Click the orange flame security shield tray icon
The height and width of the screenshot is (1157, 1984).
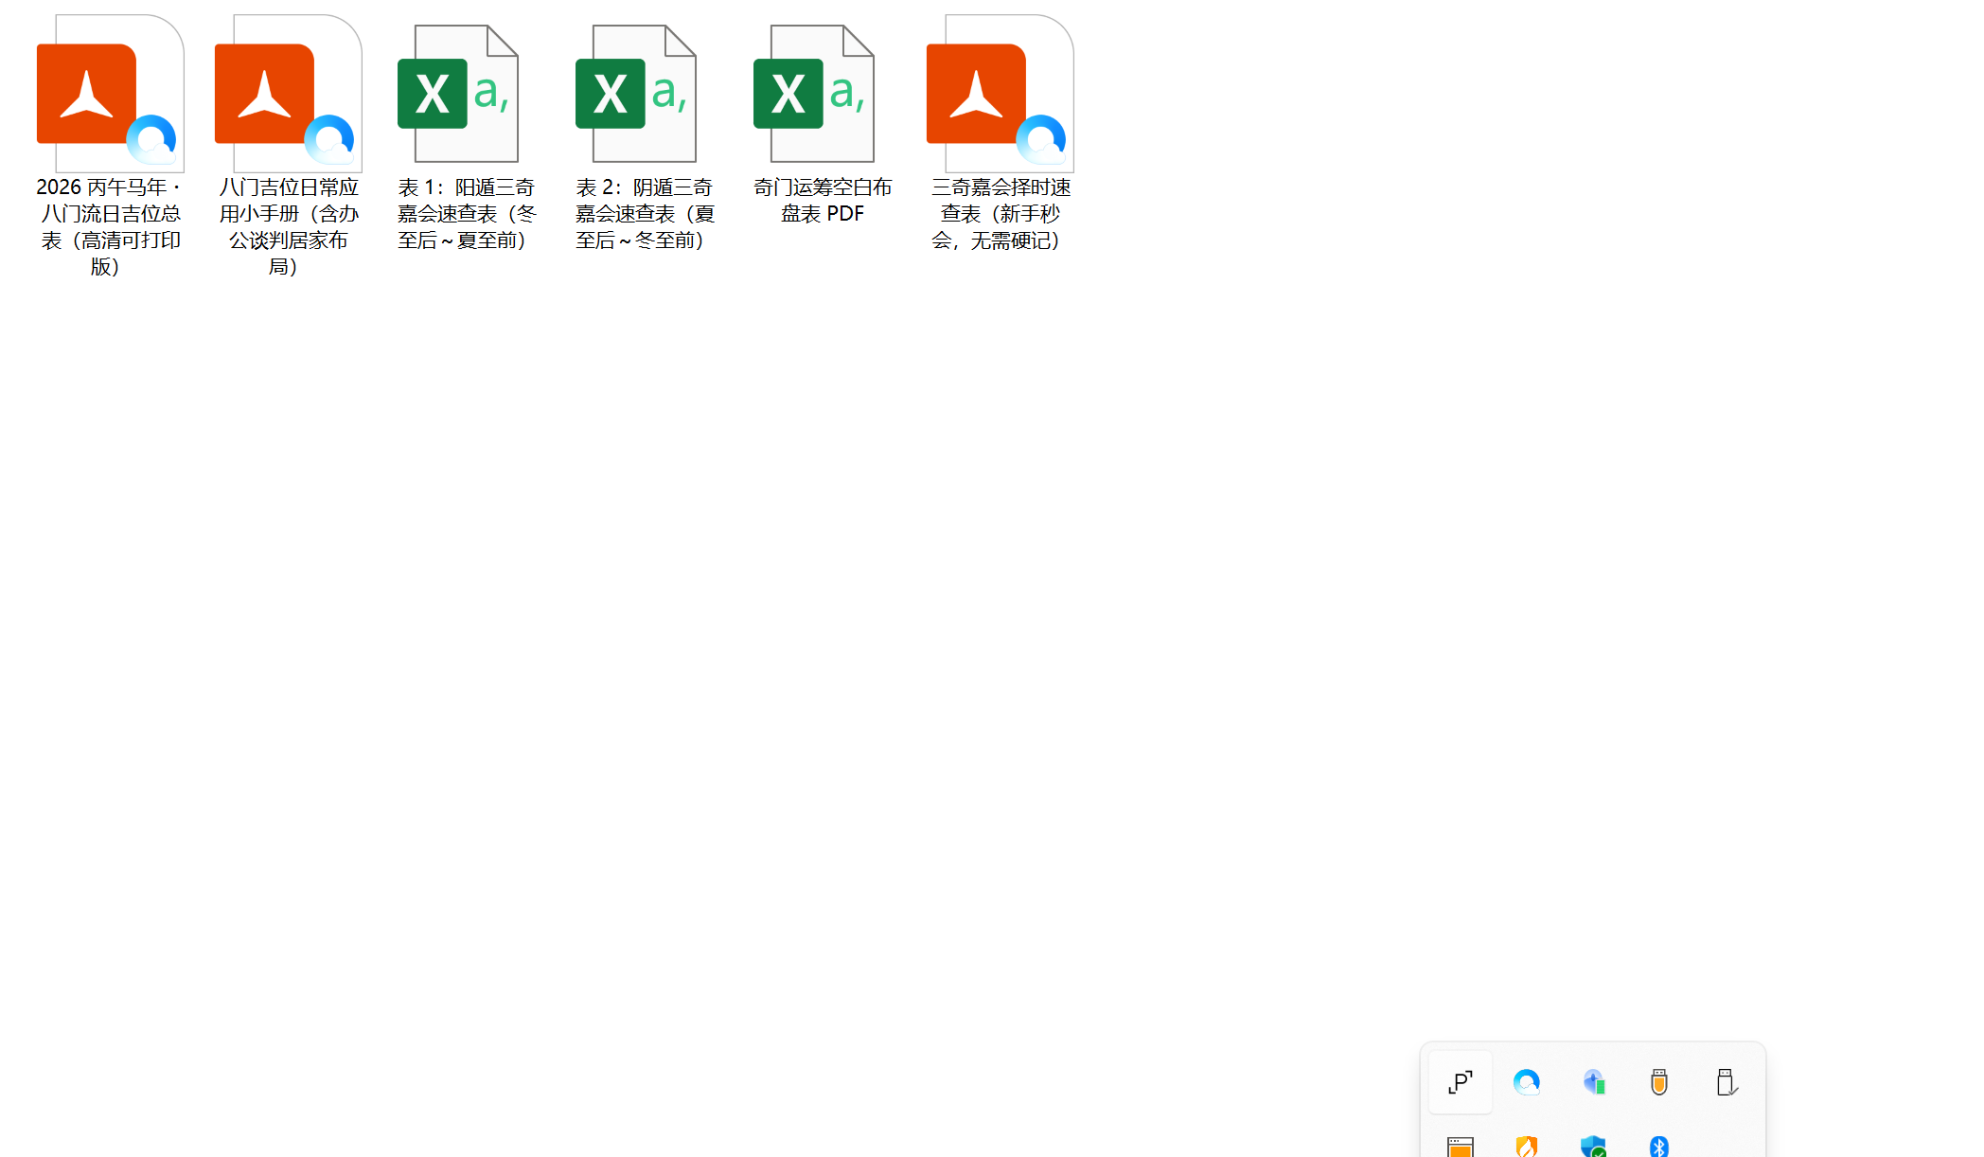(1527, 1149)
